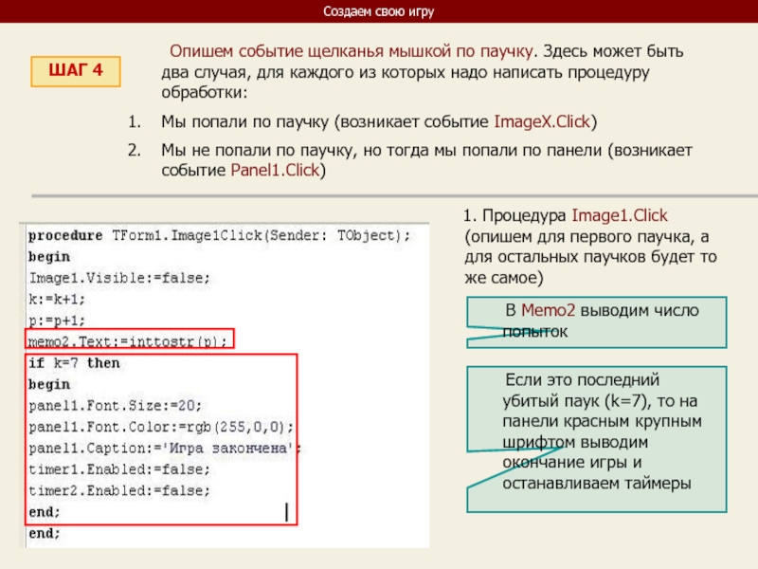Click the highlighted memo2.Text:=inttostr(p) line
Screen dimensions: 758x569
tap(128, 341)
